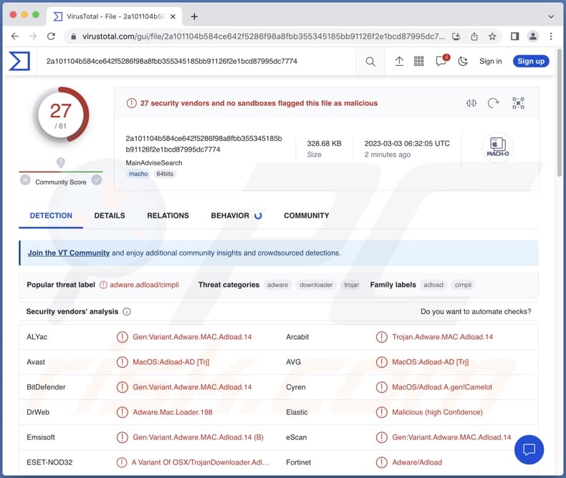Click the install app icon in address bar
The height and width of the screenshot is (478, 566).
tap(456, 36)
